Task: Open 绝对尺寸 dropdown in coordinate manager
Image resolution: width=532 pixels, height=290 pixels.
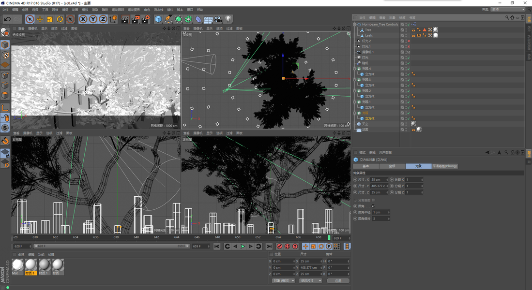Action: pos(311,280)
